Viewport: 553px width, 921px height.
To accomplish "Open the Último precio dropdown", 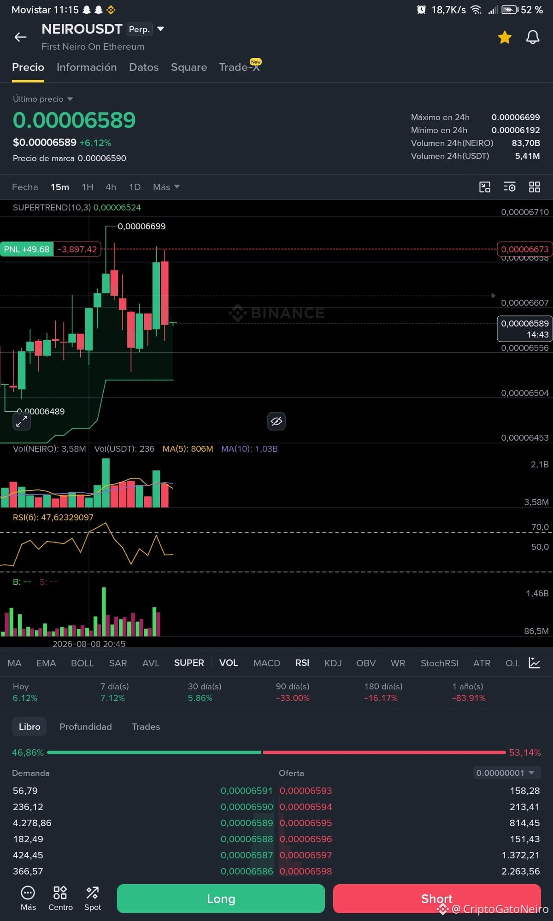I will pos(43,99).
